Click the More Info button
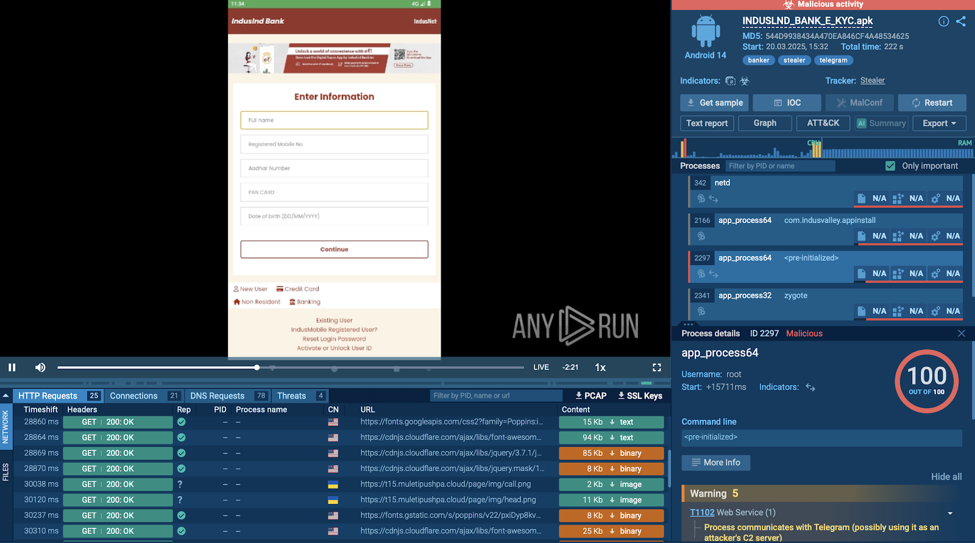The image size is (975, 543). point(716,463)
